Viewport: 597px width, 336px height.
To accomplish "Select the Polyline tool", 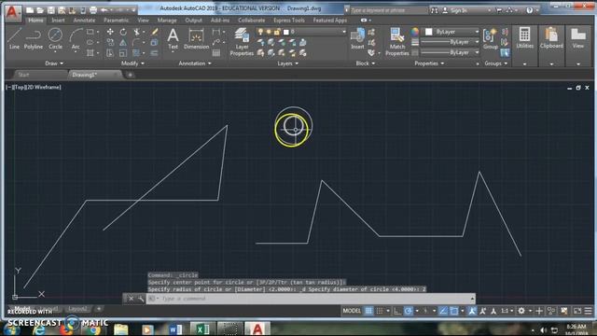I will click(x=34, y=38).
